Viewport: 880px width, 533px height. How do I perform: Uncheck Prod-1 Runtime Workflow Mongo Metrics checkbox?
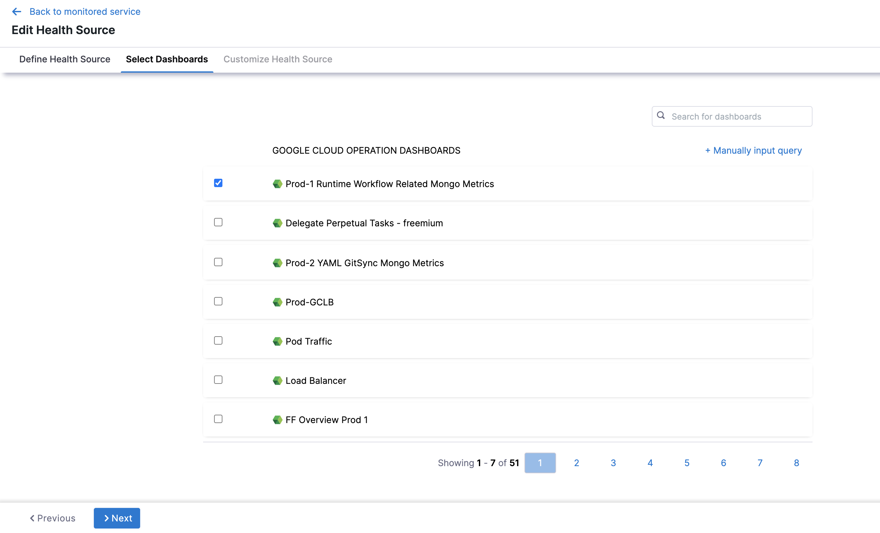(x=218, y=183)
